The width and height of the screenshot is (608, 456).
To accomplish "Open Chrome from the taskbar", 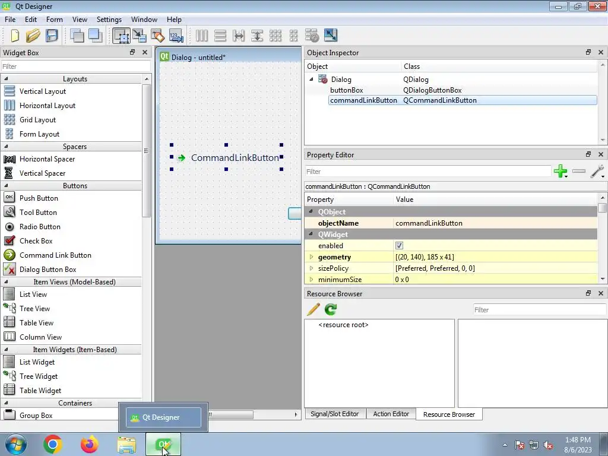I will click(53, 444).
